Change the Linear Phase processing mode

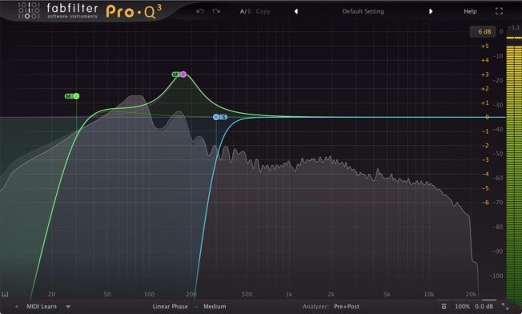point(170,306)
